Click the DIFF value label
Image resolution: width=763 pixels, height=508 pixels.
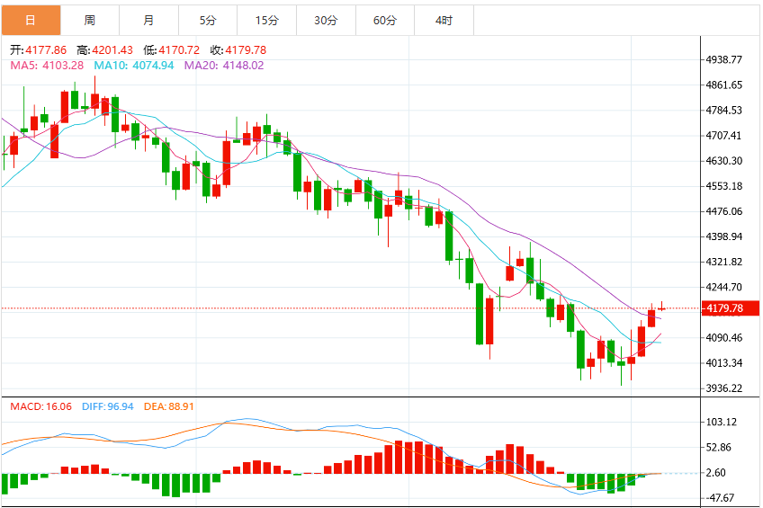(108, 406)
